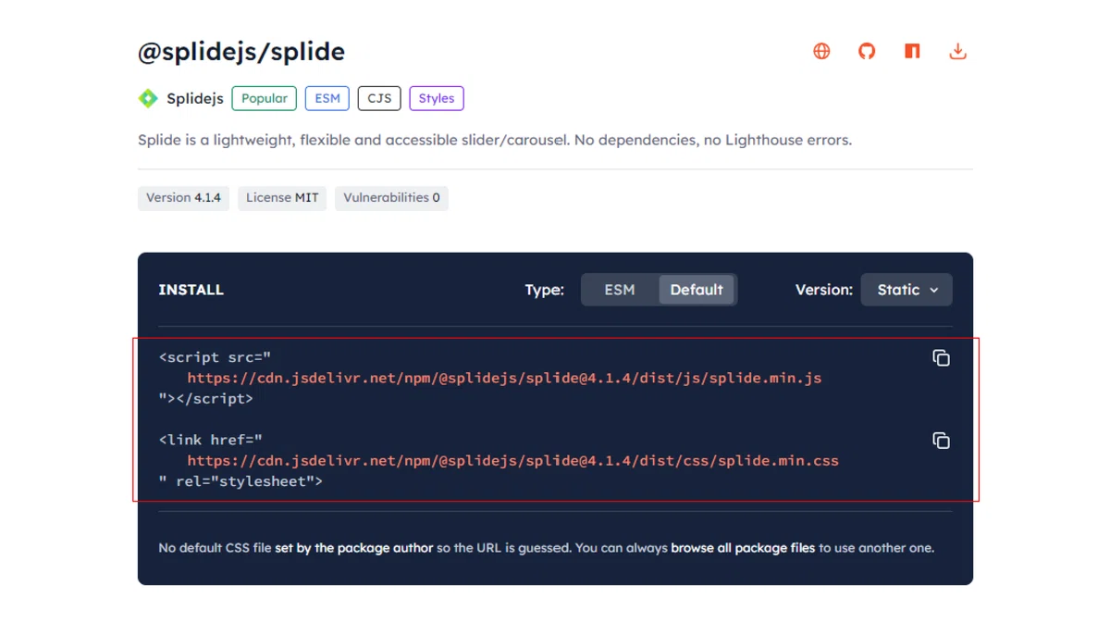The width and height of the screenshot is (1110, 635).
Task: Click the '"></script>' closing code line
Action: (205, 399)
